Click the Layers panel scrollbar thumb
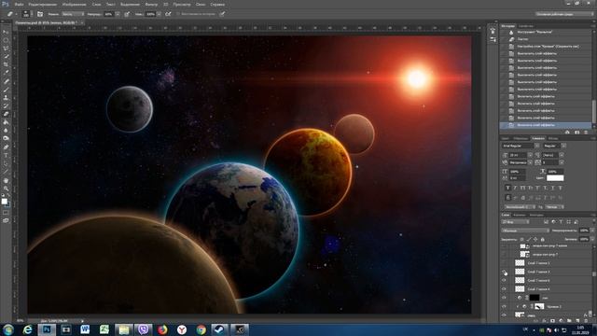 click(x=593, y=273)
